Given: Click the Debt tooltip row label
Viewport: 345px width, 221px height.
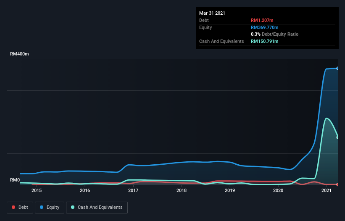Looking at the screenshot, I should [x=204, y=20].
